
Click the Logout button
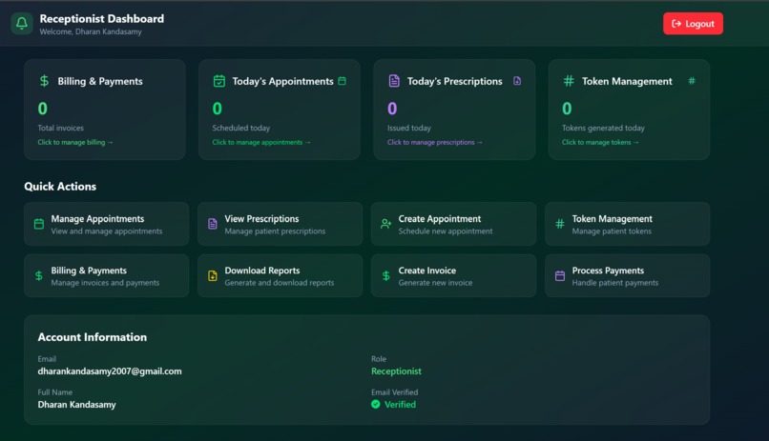693,24
